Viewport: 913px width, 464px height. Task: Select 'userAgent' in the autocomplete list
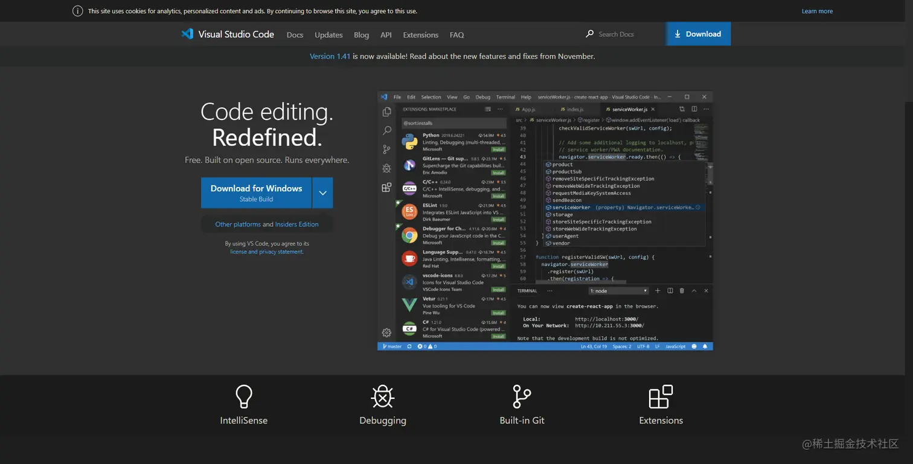[x=565, y=236]
